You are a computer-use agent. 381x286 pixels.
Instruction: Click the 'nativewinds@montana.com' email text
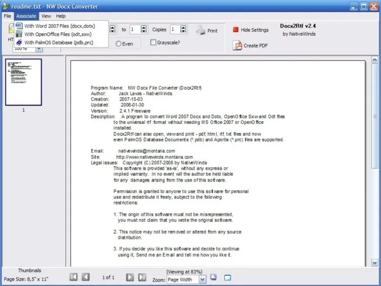tap(147, 151)
